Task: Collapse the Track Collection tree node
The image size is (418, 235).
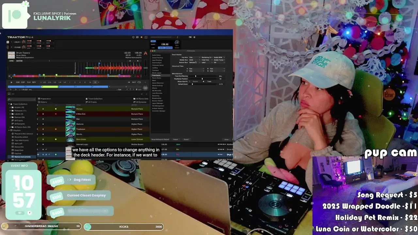Action: pyautogui.click(x=9, y=104)
